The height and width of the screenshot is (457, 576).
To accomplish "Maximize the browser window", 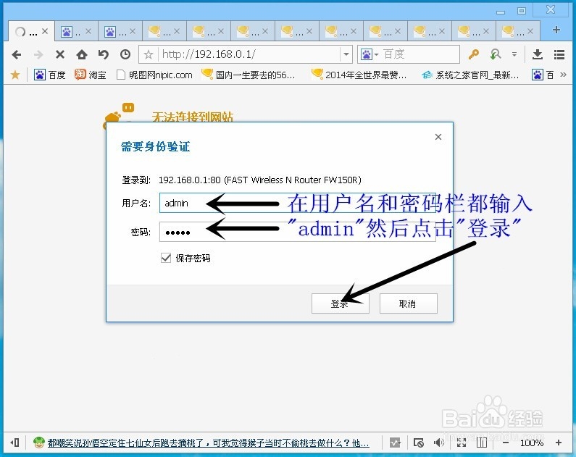I will pyautogui.click(x=522, y=11).
